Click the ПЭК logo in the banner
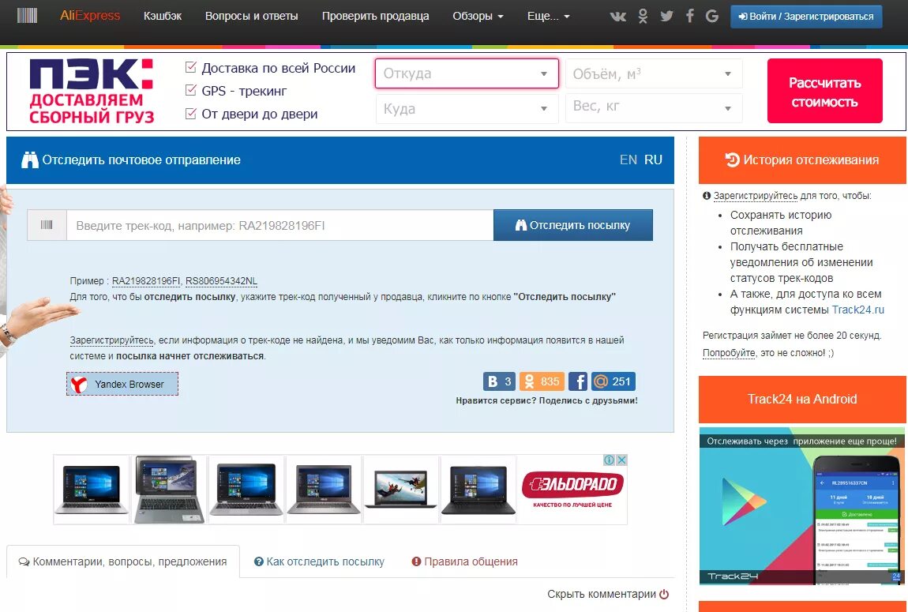The width and height of the screenshot is (908, 612). click(x=92, y=91)
